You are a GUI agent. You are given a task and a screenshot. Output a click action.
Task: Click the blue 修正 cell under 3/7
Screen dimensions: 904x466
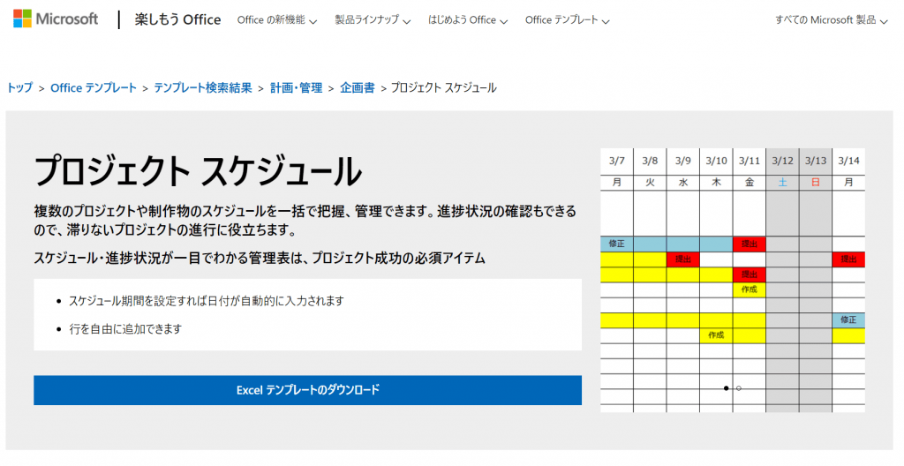point(616,244)
